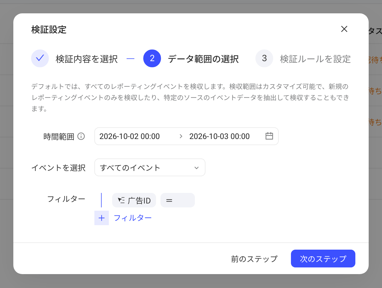382x288 pixels.
Task: Proceed with 次のステップ button
Action: pos(323,259)
